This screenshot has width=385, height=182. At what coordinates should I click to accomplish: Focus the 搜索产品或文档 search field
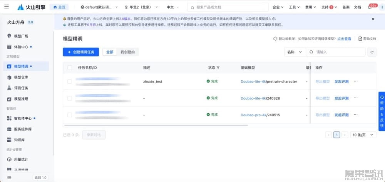click(x=228, y=7)
